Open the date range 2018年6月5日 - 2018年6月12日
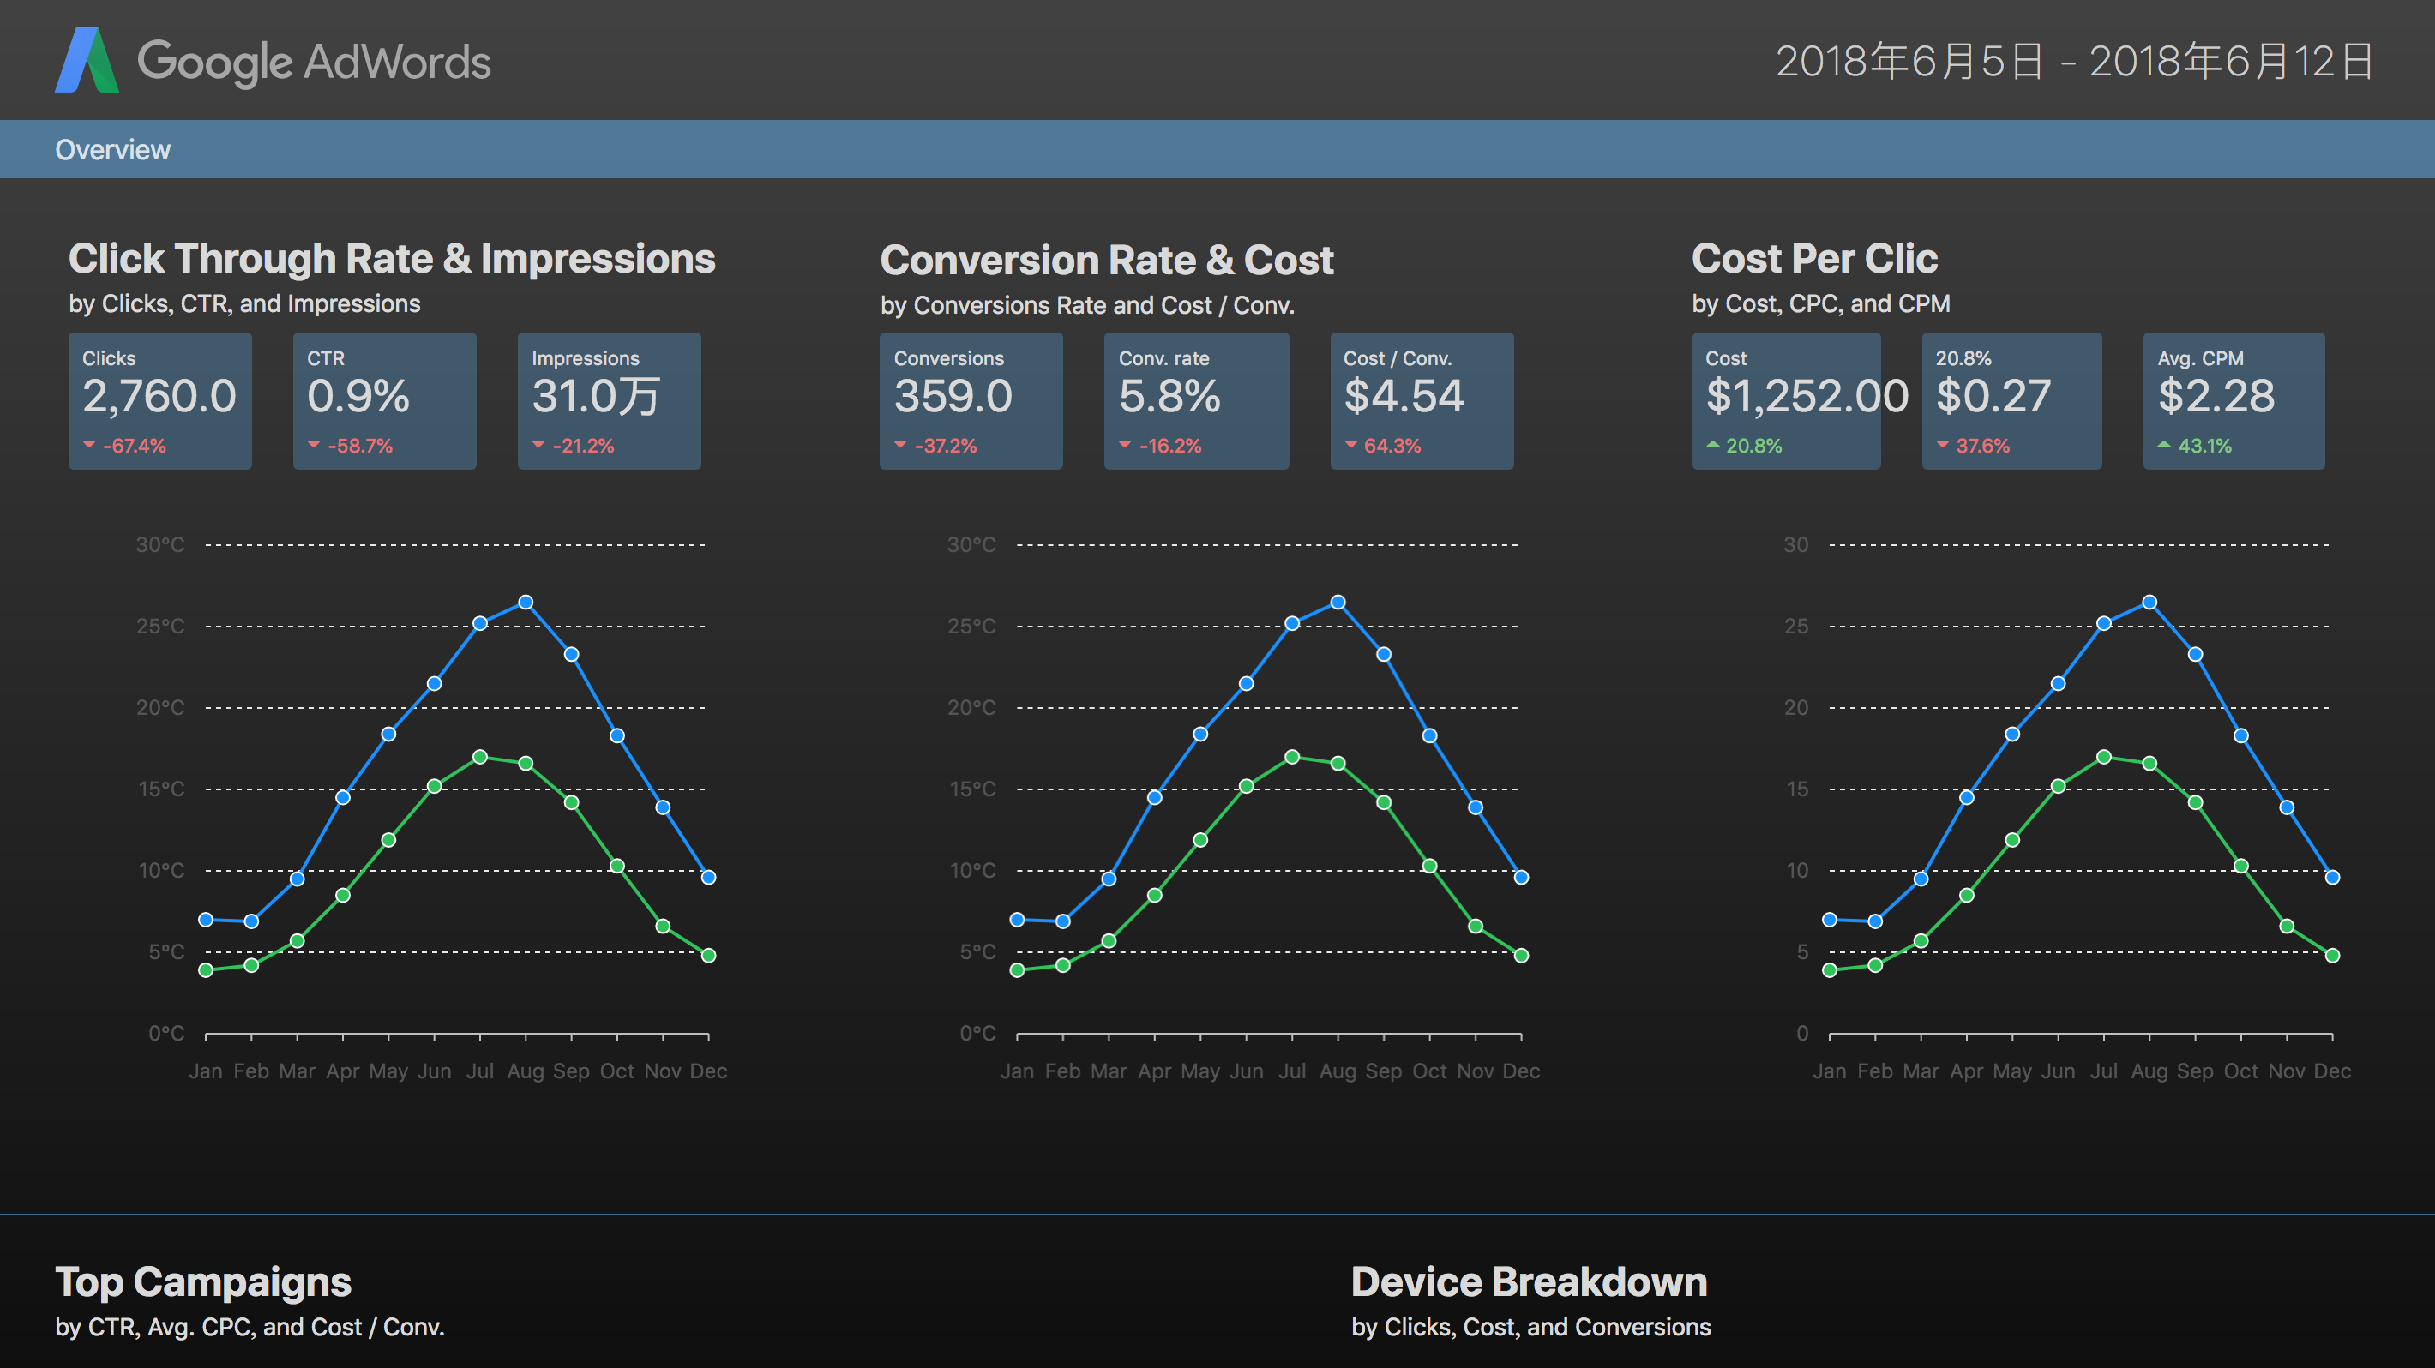 point(2074,62)
